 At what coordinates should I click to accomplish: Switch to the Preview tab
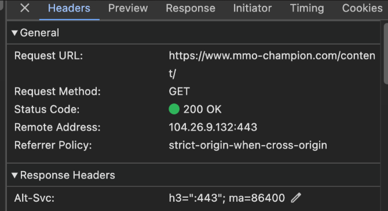128,8
